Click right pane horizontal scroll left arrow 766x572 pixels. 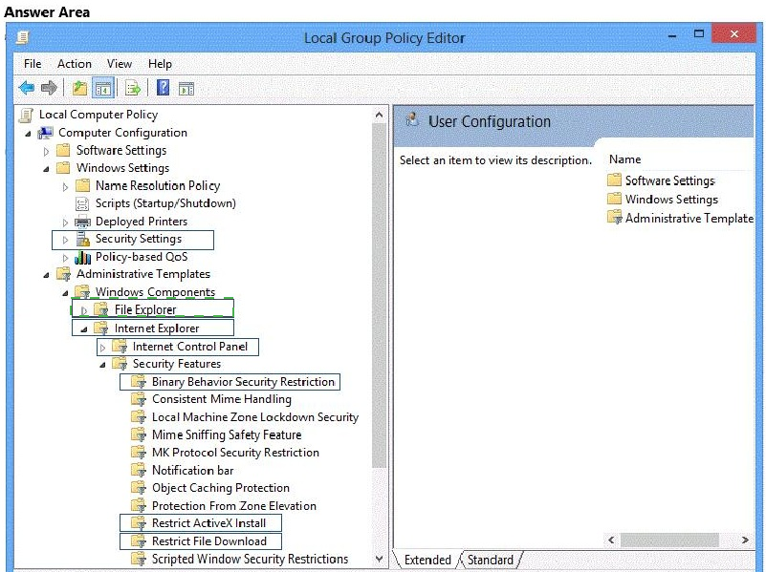tap(611, 540)
